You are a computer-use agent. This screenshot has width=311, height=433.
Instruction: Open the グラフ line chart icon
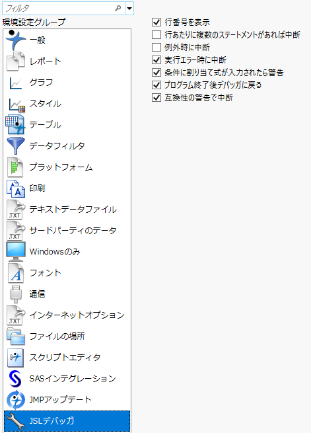click(16, 83)
